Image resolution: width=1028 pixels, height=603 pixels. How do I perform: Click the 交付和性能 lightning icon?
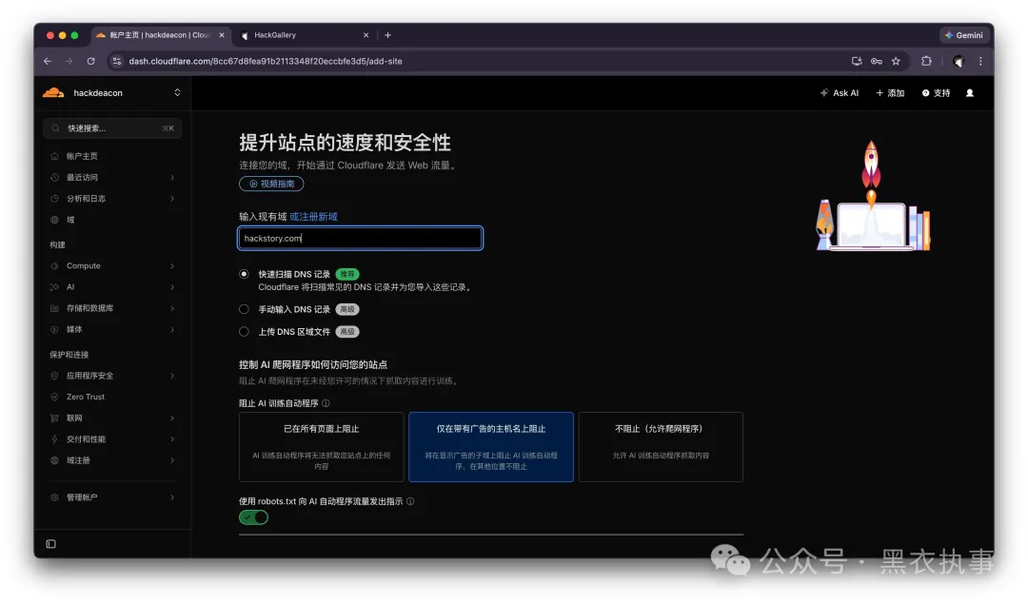point(54,439)
